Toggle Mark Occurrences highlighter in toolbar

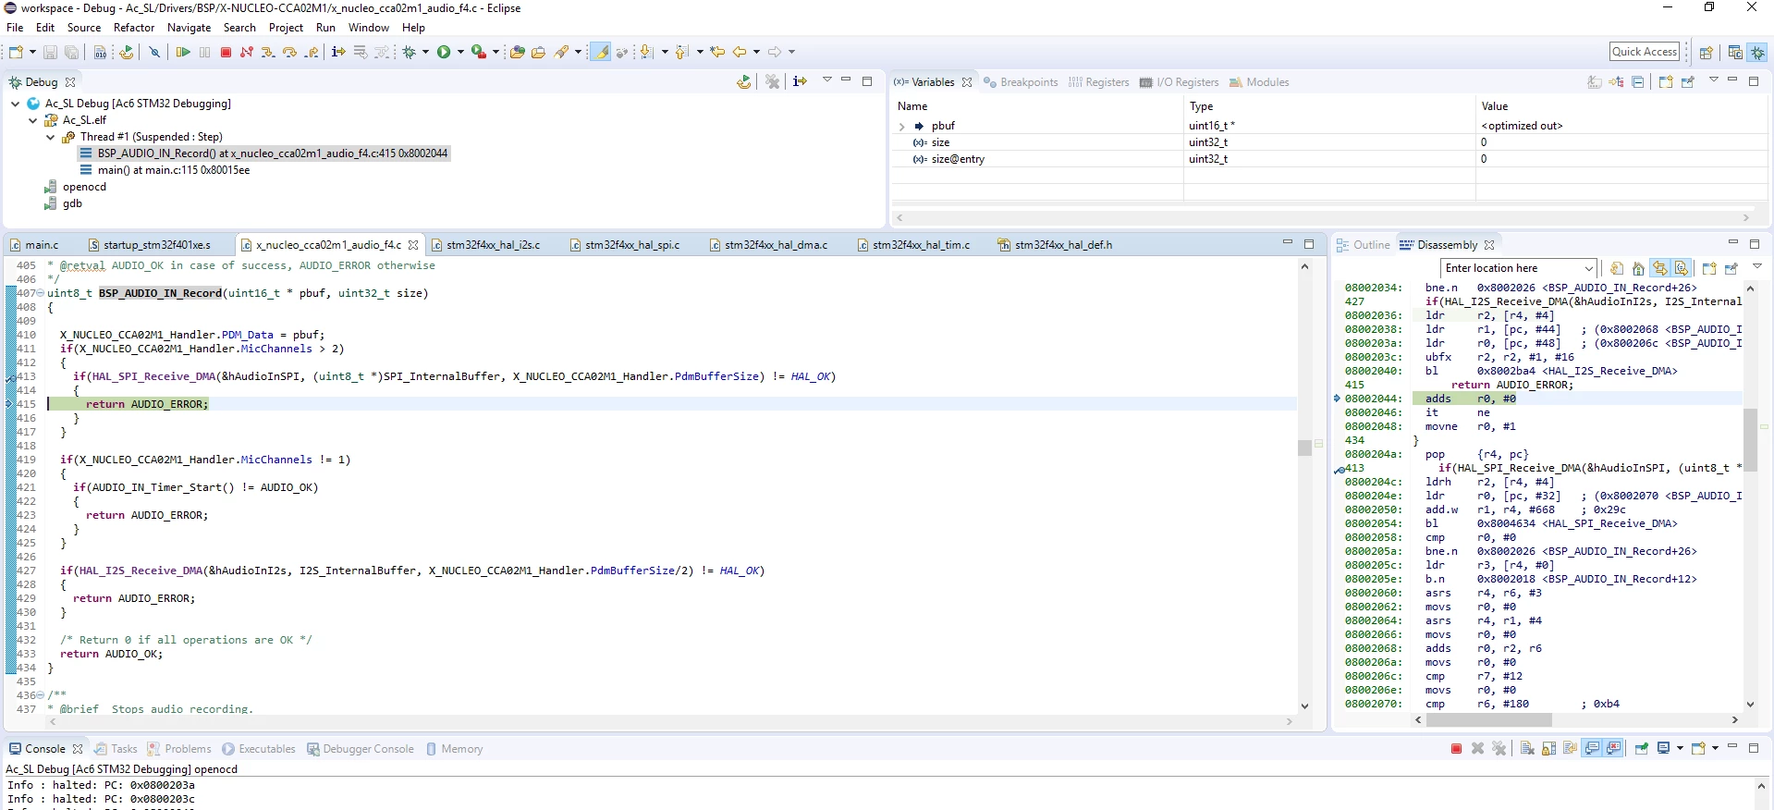tap(601, 52)
